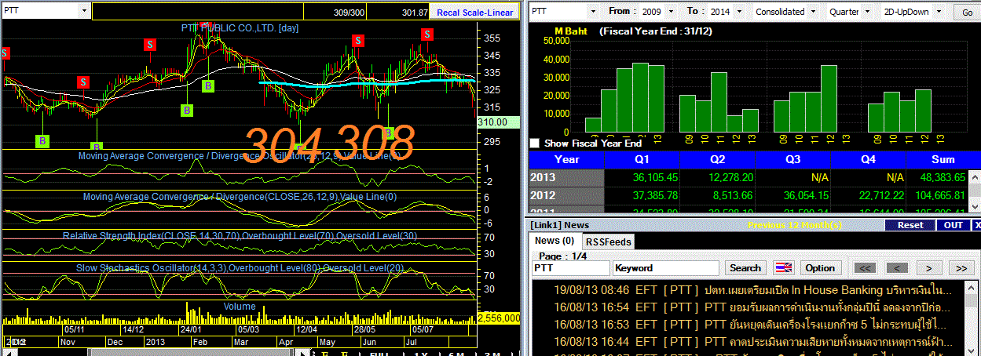Viewport: 981px width, 356px height.
Task: Open news item dated 16/08/13 16:53
Action: click(x=751, y=324)
